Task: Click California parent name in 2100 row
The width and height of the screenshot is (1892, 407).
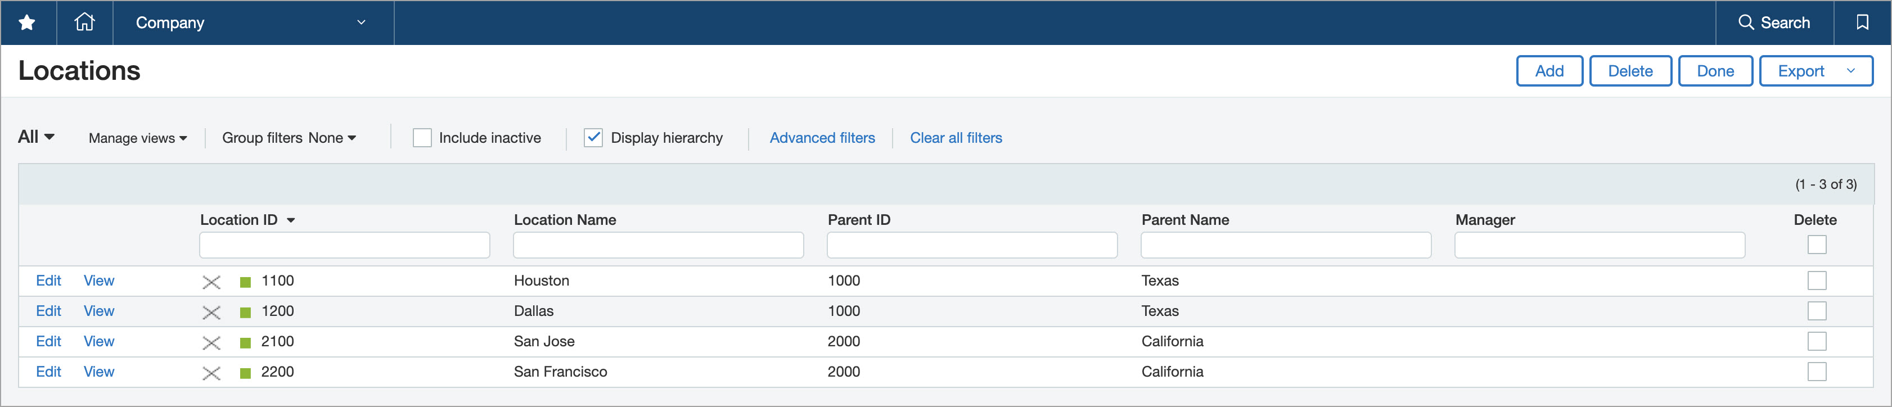Action: pos(1172,341)
